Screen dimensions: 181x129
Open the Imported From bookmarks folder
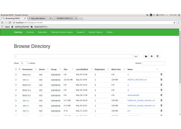(40, 27)
